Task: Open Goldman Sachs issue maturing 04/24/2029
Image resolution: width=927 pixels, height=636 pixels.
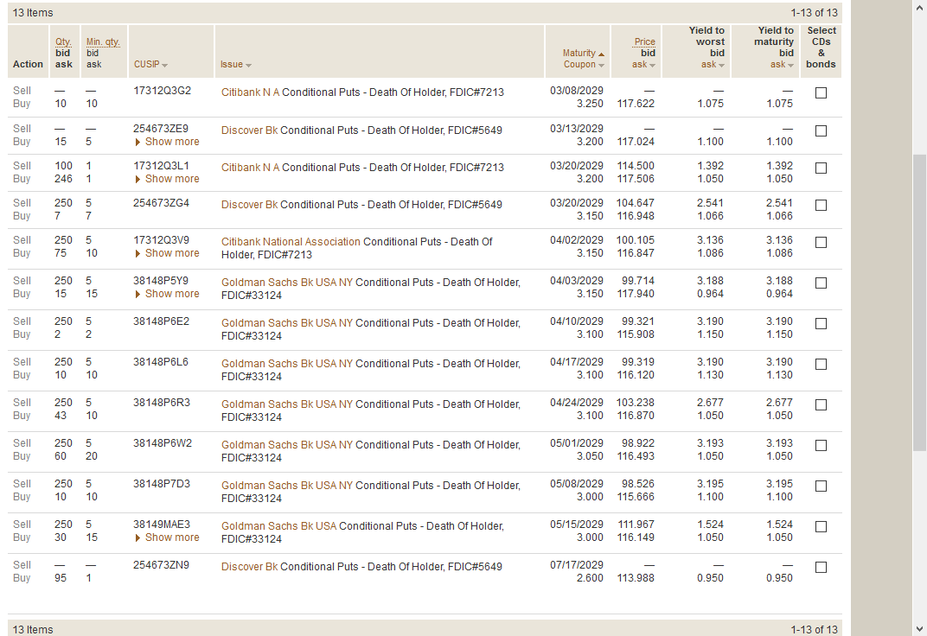Action: click(287, 404)
